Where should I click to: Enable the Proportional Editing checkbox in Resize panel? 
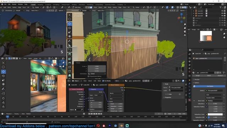click(x=88, y=76)
